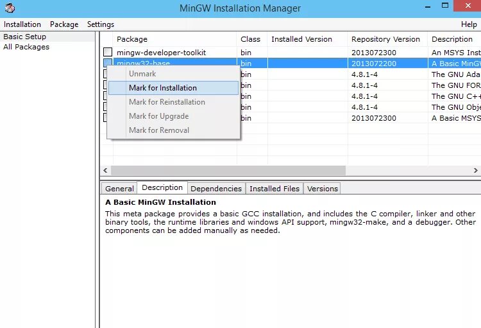The image size is (481, 328).
Task: Click the MinGW app icon in title bar
Action: click(x=10, y=8)
